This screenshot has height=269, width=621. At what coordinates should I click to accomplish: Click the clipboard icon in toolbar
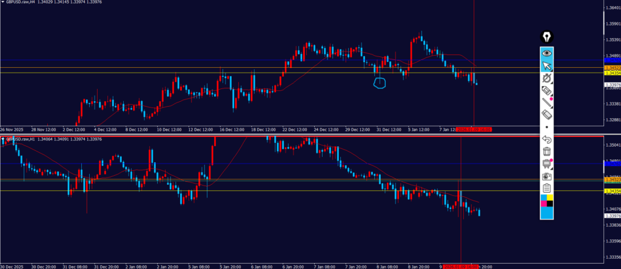click(x=546, y=188)
